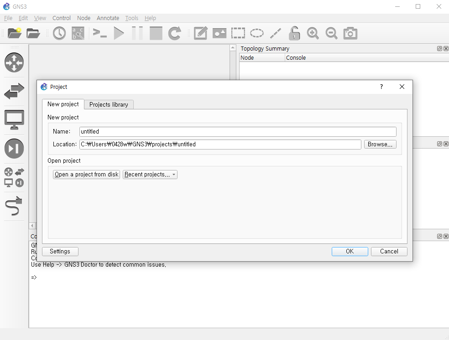
Task: Maximize the GNS3 main window
Action: 418,6
